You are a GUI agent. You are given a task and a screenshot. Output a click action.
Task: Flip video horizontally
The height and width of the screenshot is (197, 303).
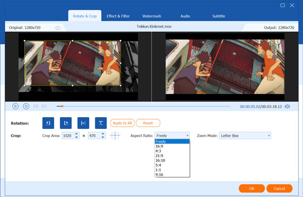pyautogui.click(x=83, y=123)
